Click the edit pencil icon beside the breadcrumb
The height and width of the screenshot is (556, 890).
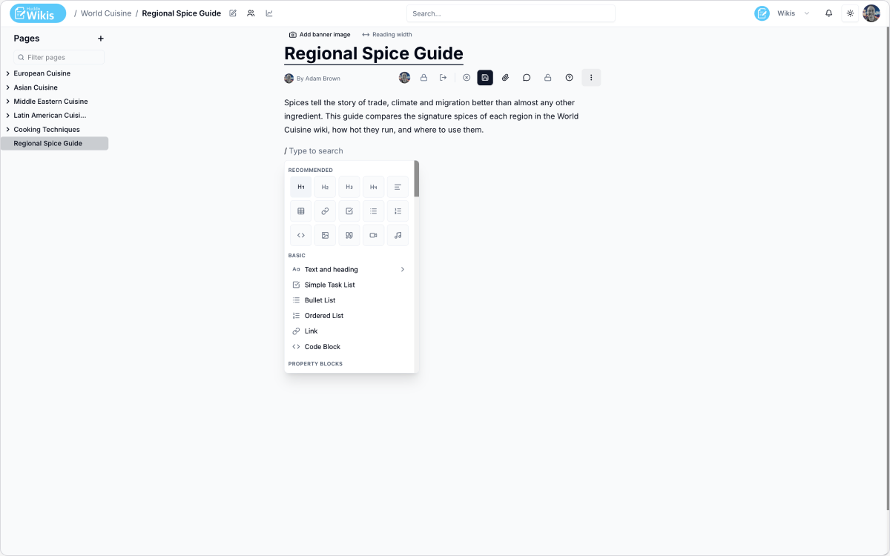[x=233, y=13]
